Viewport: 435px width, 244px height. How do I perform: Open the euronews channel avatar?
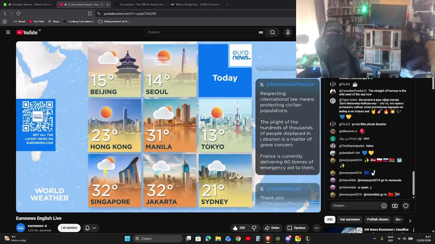click(x=21, y=228)
